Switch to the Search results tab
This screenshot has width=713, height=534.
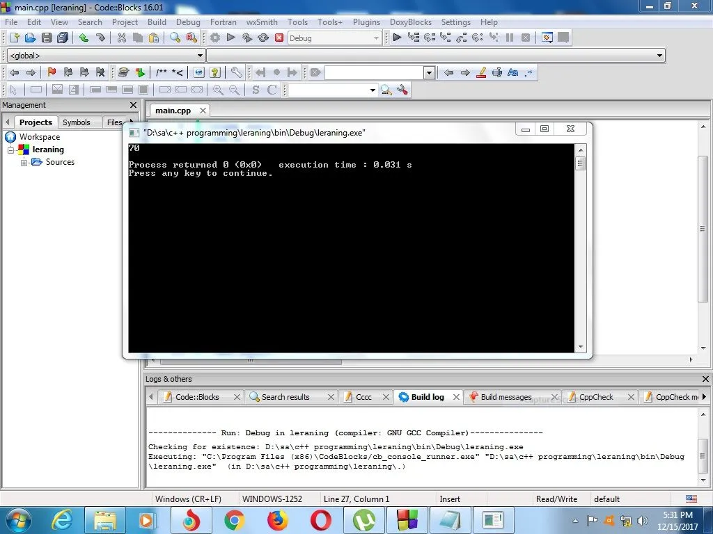(x=285, y=397)
